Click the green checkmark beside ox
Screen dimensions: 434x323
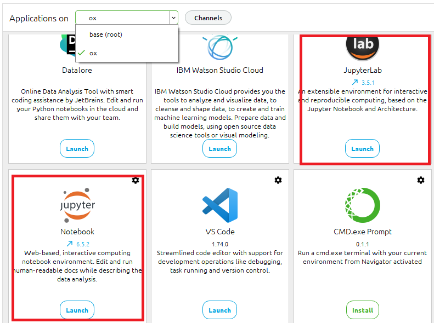(81, 53)
